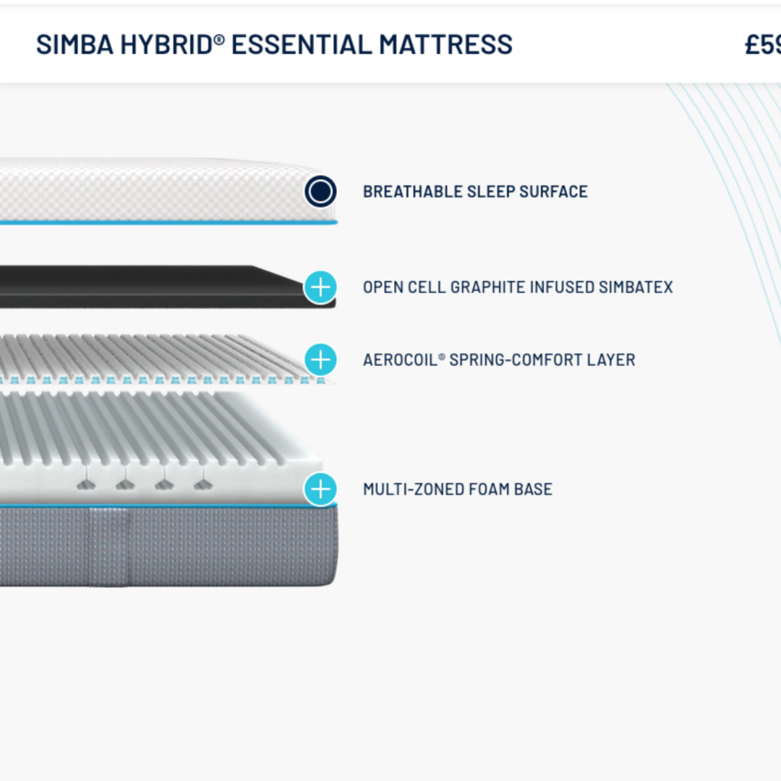Click the 'MULTI-ZONED FOAM BASE' label
Screen dimensions: 781x781
(x=457, y=489)
